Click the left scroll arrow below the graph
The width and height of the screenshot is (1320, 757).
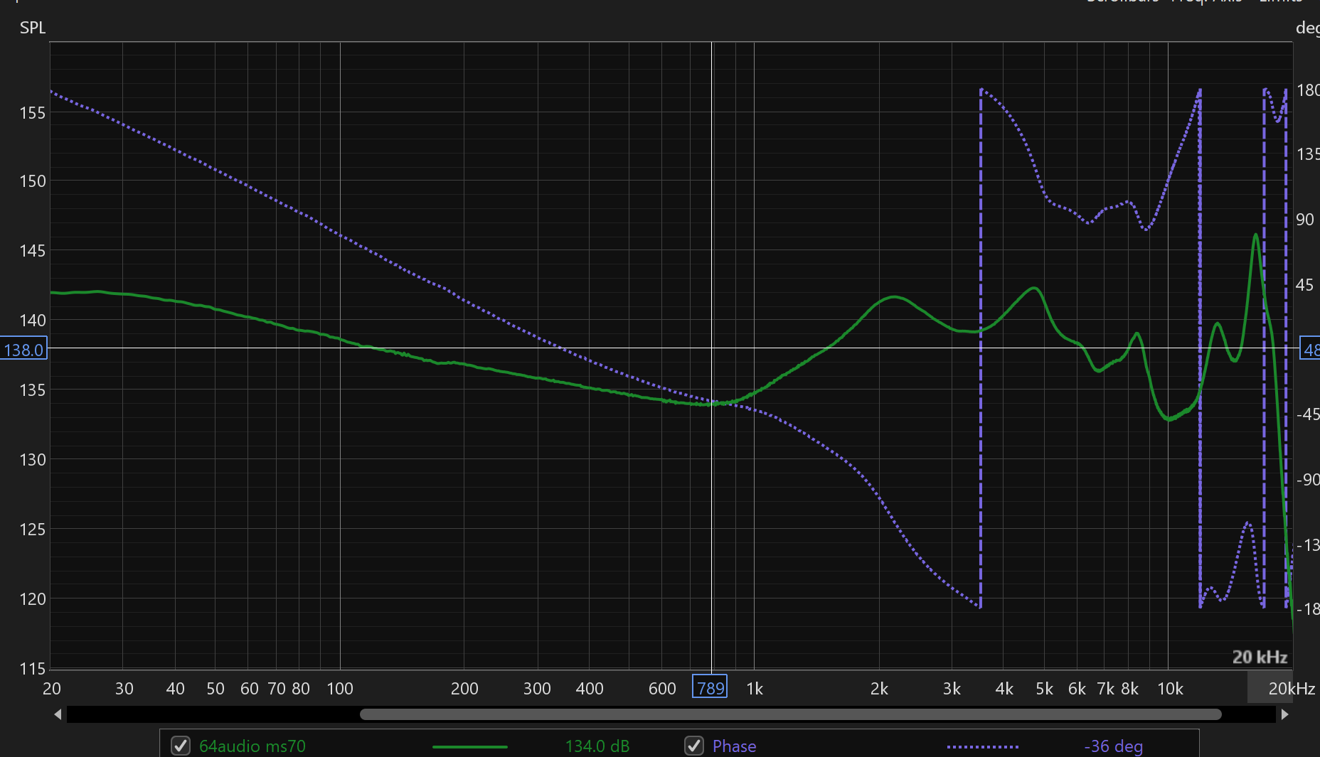58,714
